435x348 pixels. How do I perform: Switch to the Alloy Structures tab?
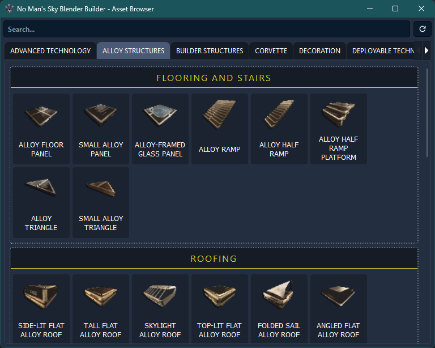click(x=134, y=51)
